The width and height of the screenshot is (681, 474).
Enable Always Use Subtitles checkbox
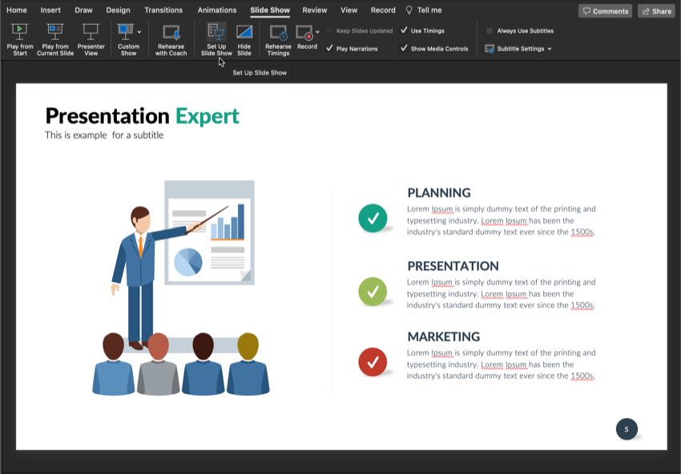[490, 30]
